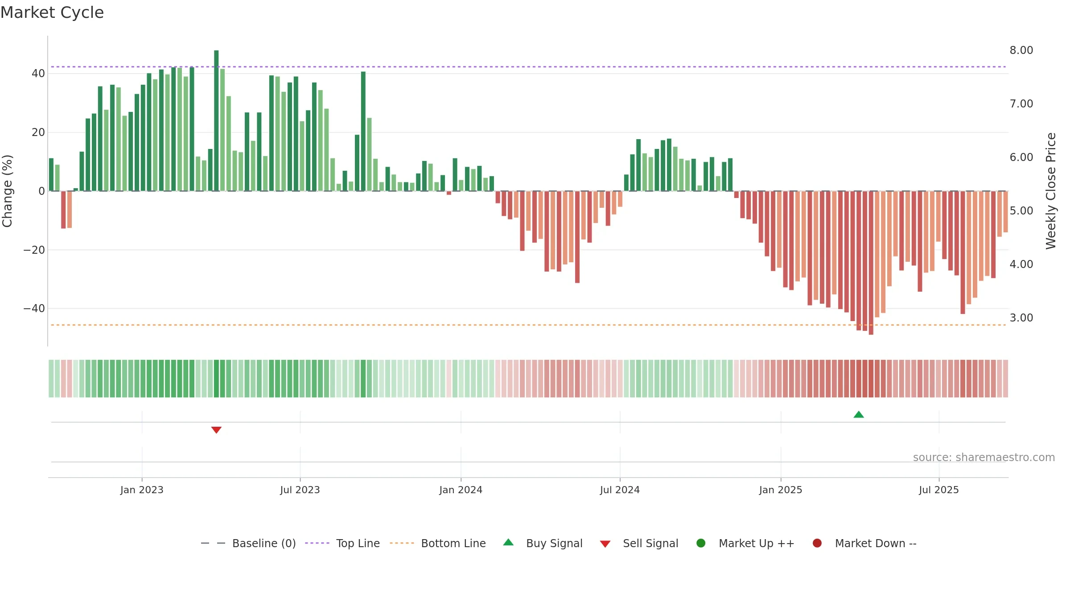1070x602 pixels.
Task: Click the green triangle icon in the legend
Action: click(x=508, y=542)
